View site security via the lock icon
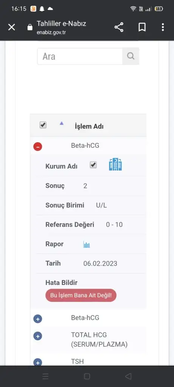The image size is (174, 387). pos(30,27)
